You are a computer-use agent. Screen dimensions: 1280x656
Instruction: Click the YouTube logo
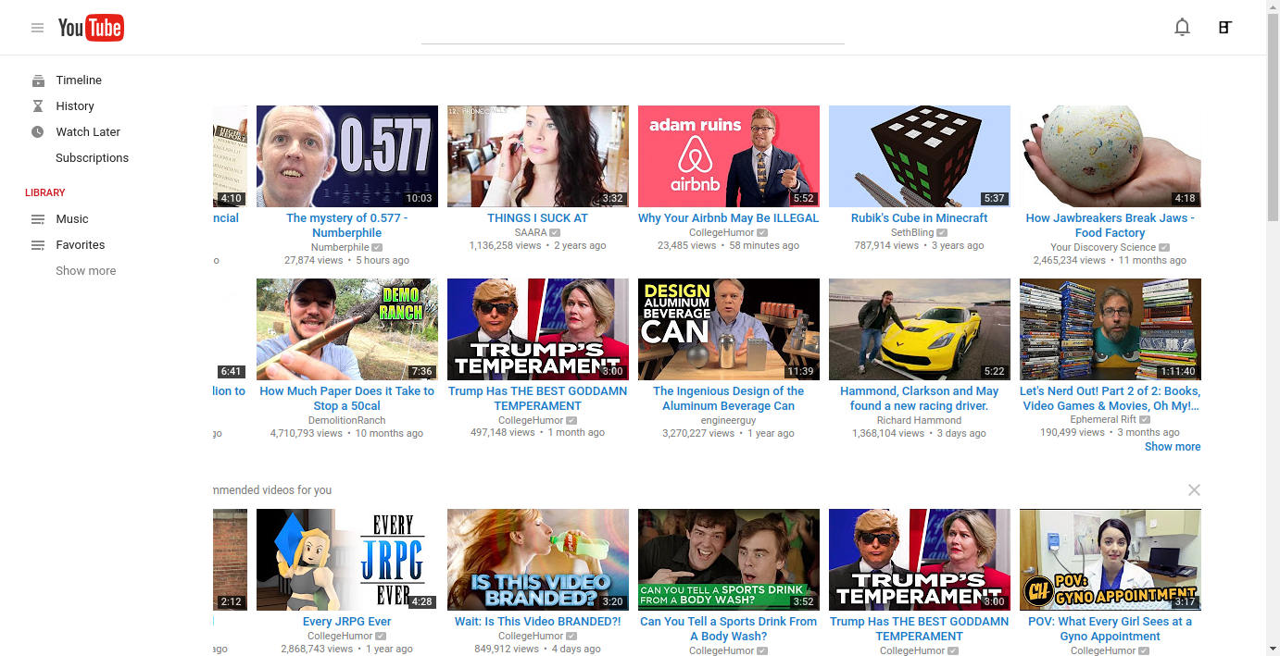pyautogui.click(x=91, y=28)
